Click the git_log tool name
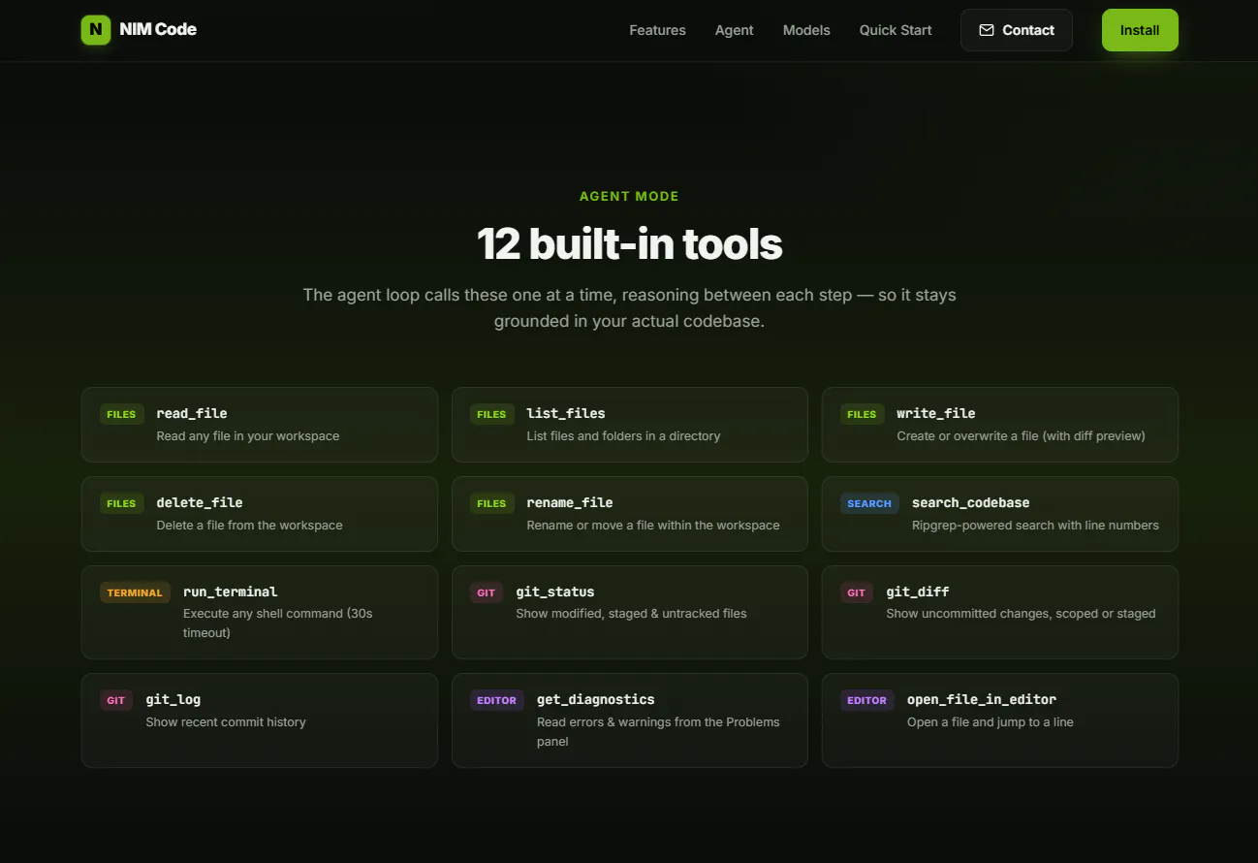This screenshot has width=1258, height=863. pyautogui.click(x=173, y=699)
